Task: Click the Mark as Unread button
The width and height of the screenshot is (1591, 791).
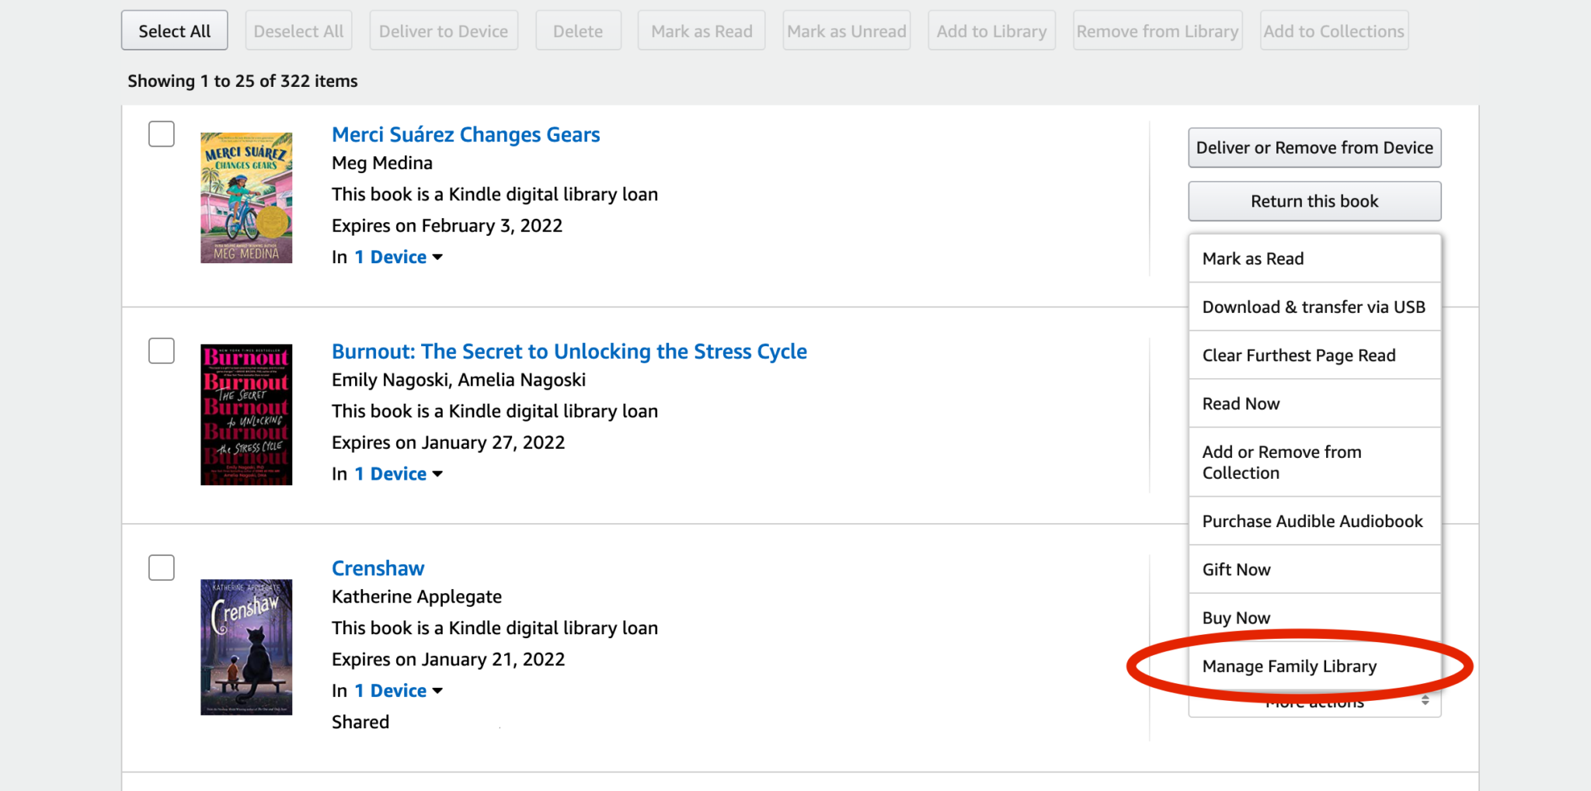Action: (847, 31)
